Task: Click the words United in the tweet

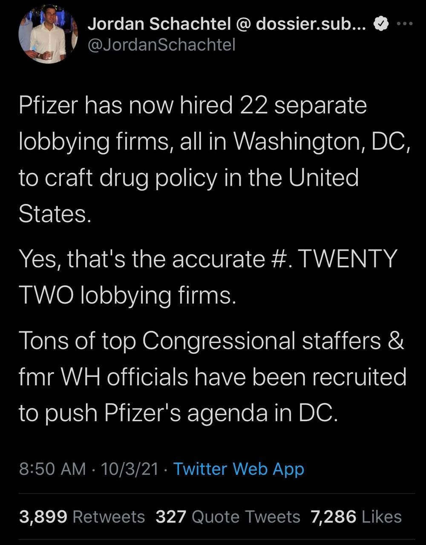Action: pos(323,178)
